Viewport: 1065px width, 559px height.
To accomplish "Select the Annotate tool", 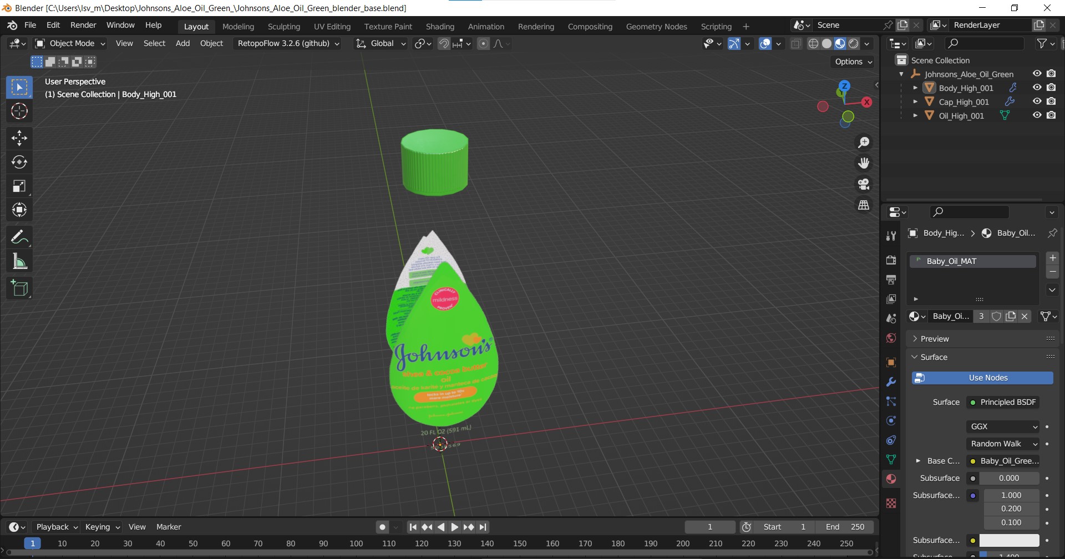I will (19, 237).
